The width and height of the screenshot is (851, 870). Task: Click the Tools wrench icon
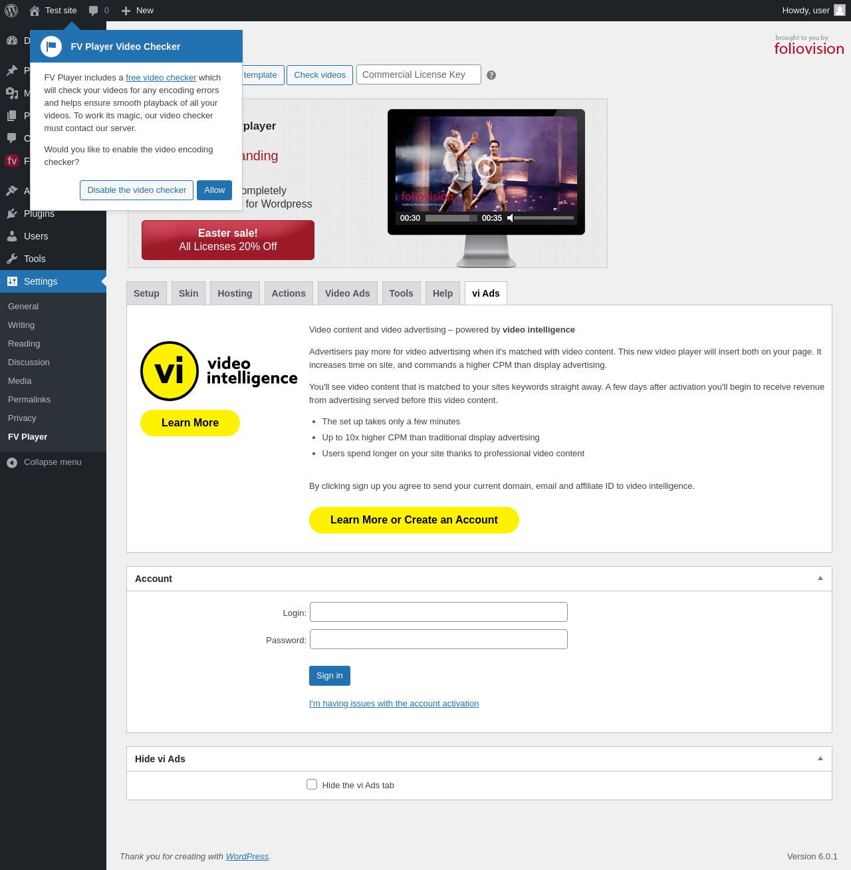click(12, 259)
